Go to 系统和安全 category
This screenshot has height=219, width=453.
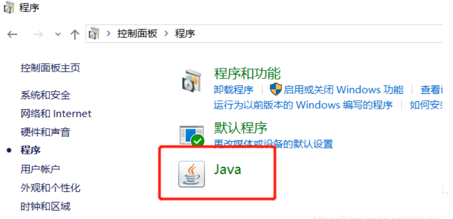45,95
